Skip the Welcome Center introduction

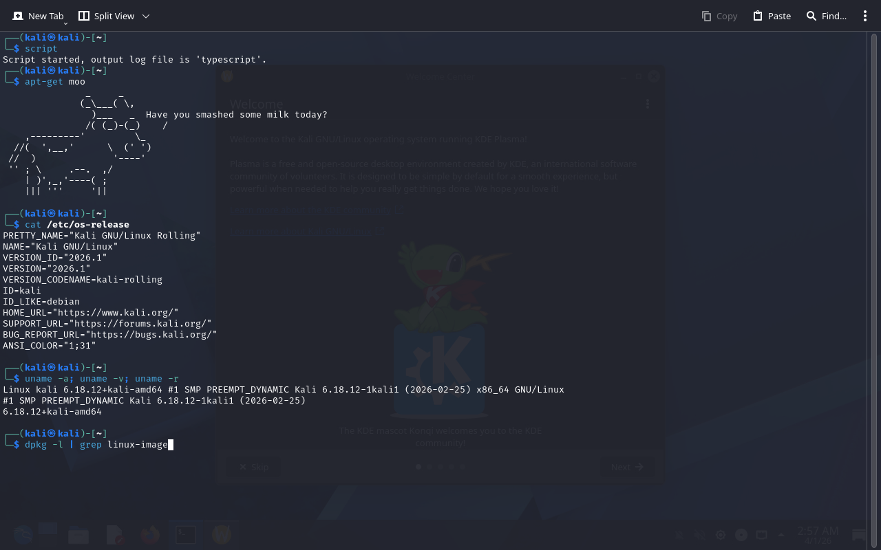[x=253, y=467]
